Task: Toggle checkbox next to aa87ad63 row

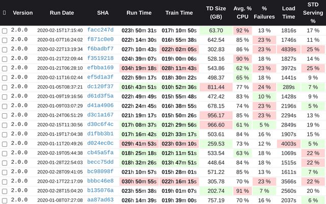Action: coord(5,200)
